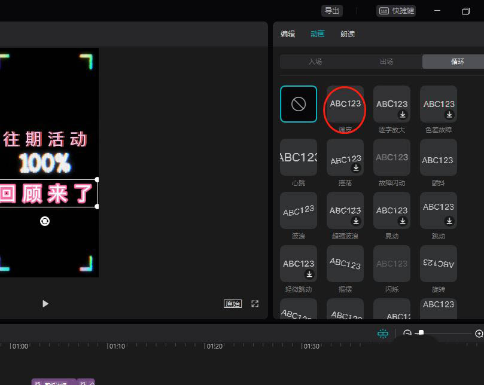Open the 朗读 text-to-speech tab

348,34
